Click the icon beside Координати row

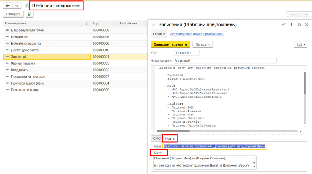(7, 70)
